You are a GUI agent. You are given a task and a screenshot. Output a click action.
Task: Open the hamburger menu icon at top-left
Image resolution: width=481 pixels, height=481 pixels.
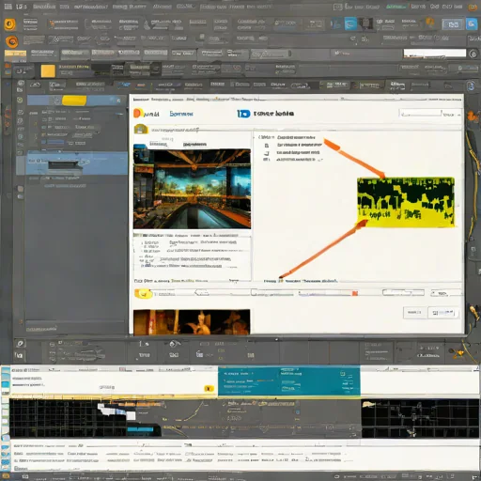coord(8,7)
